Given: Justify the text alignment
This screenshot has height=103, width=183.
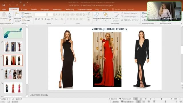Looking at the screenshot, I should (x=77, y=19).
